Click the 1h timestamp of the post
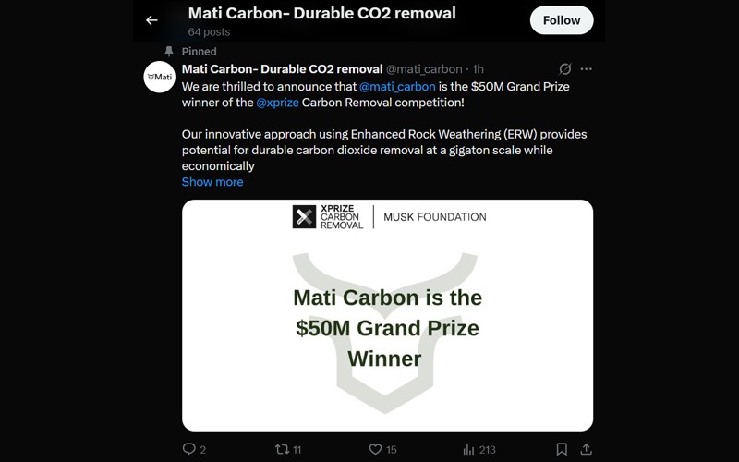739x462 pixels. pyautogui.click(x=477, y=69)
